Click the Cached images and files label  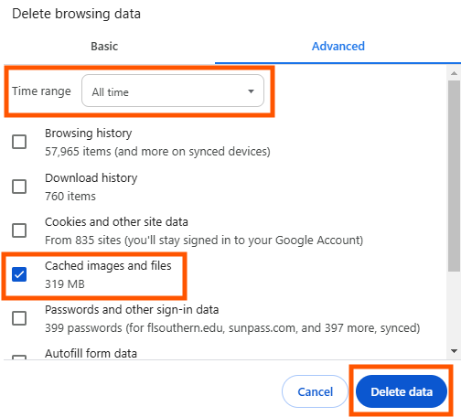click(108, 266)
